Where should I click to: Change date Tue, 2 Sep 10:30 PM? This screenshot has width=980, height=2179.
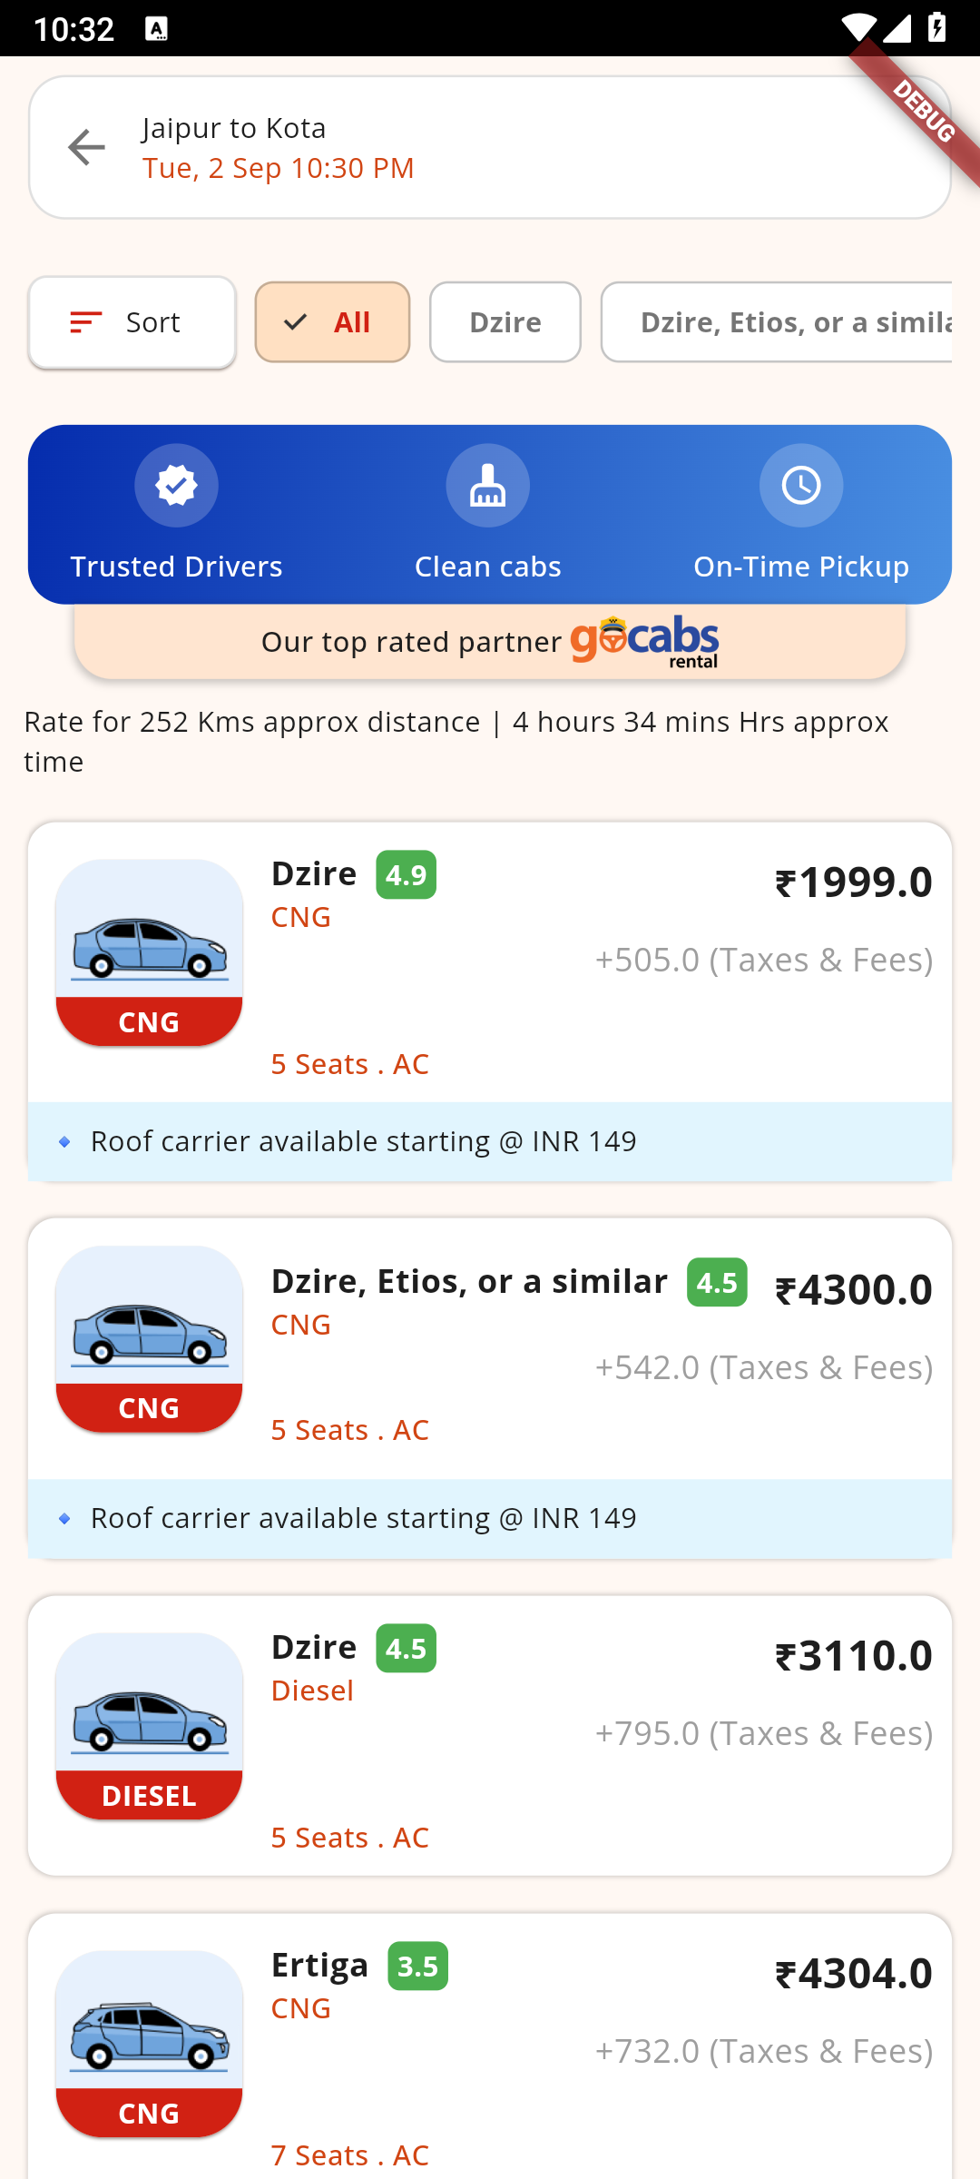coord(278,168)
